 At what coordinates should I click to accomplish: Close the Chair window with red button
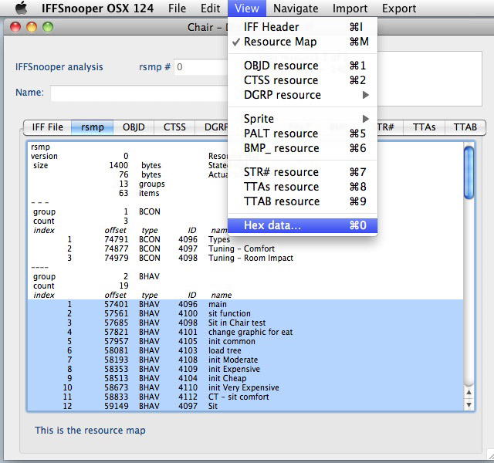click(x=15, y=27)
